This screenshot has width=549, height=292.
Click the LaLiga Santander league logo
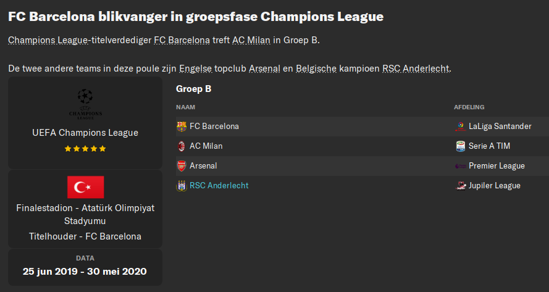click(460, 127)
